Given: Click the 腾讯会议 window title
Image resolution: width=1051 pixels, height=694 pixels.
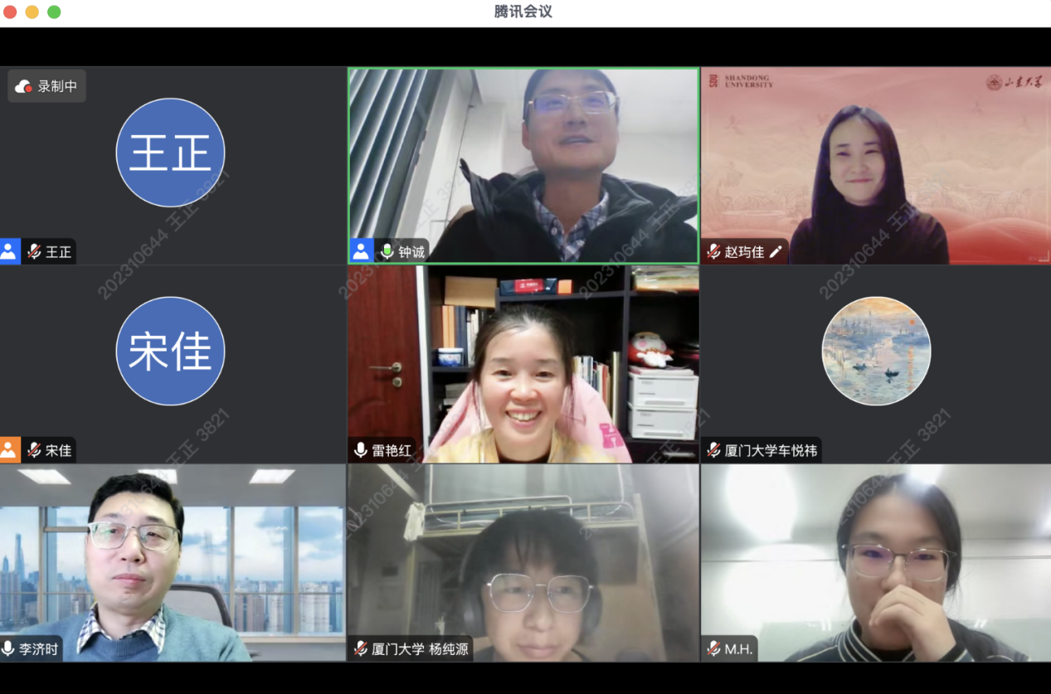Looking at the screenshot, I should tap(523, 12).
